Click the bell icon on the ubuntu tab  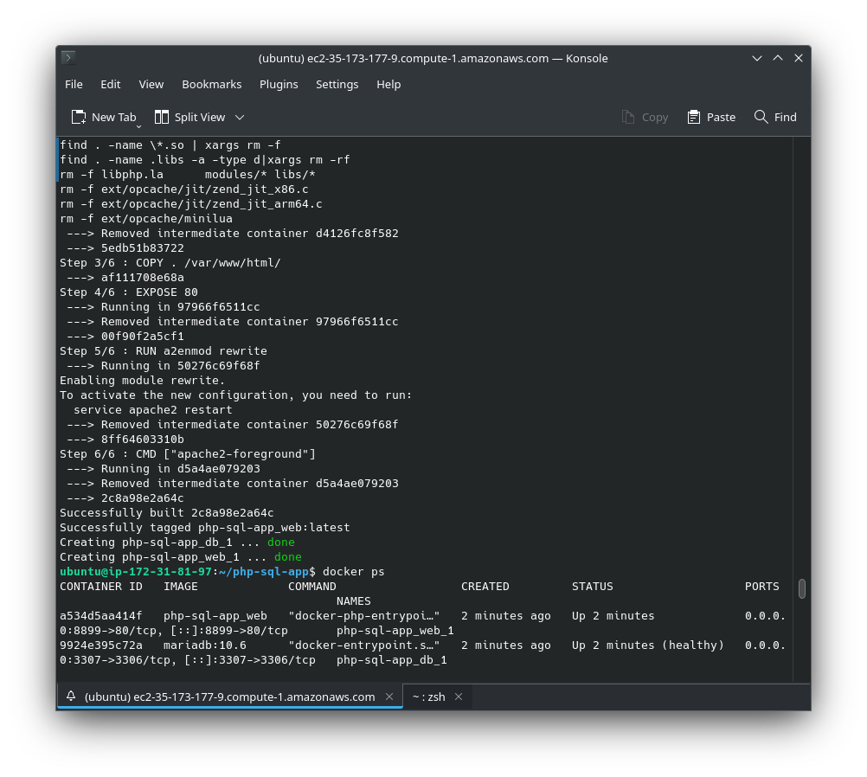pyautogui.click(x=71, y=697)
